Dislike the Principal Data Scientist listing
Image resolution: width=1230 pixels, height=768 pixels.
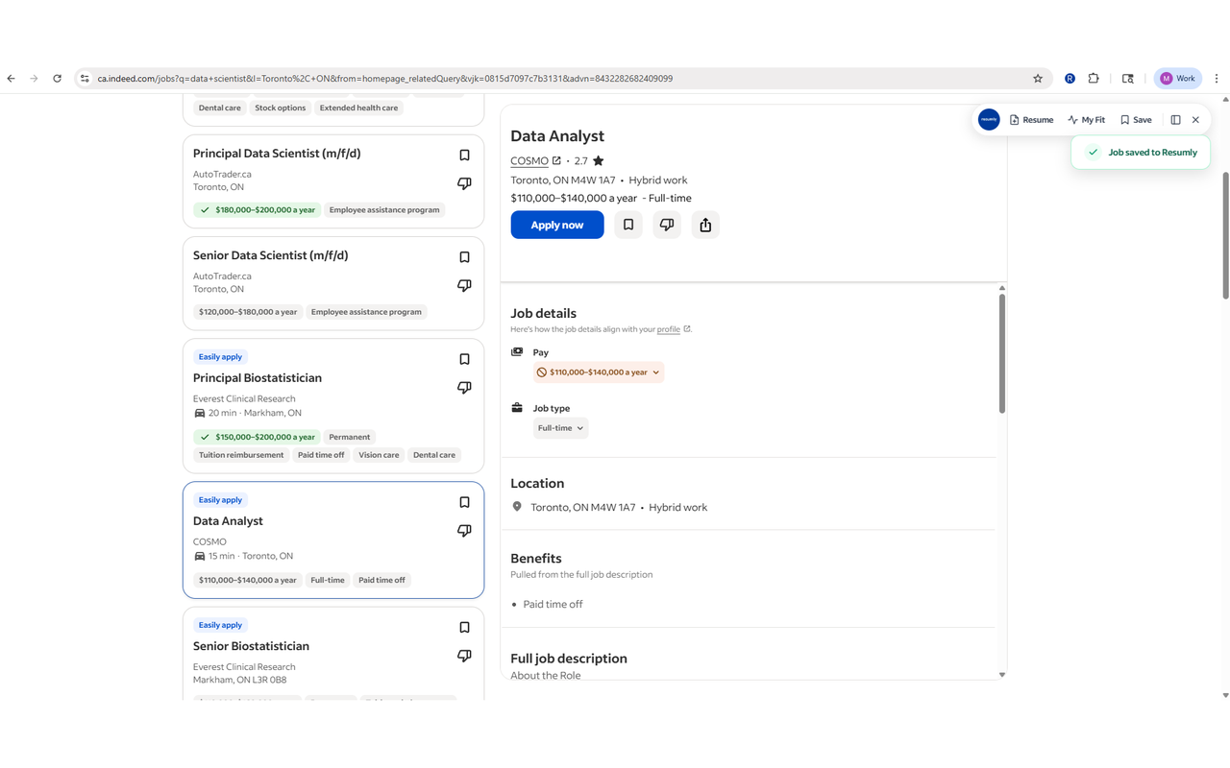464,183
